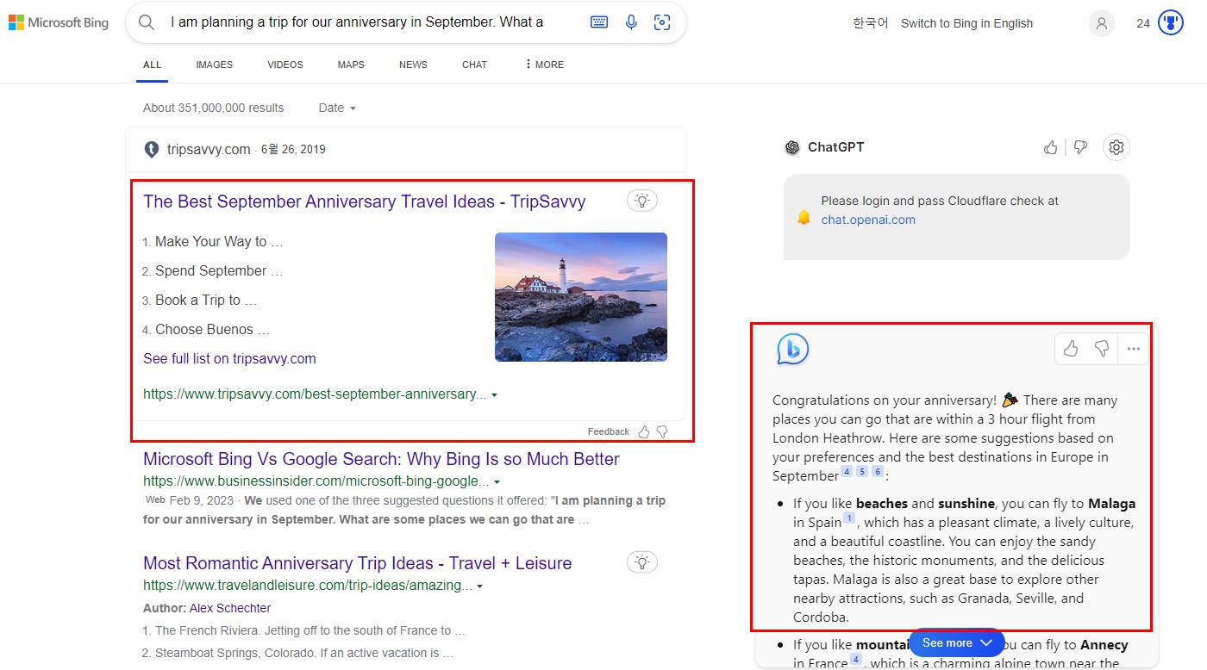Click the ChatGPT logo icon
Viewport: 1207px width, 670px height.
(x=792, y=147)
